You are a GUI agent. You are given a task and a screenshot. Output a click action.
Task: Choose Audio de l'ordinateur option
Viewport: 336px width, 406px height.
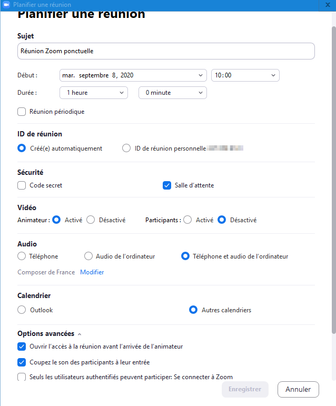[x=88, y=256]
